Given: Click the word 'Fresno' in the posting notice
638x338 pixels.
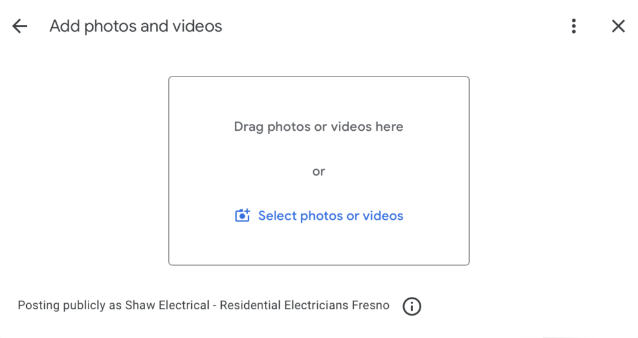Looking at the screenshot, I should pos(371,306).
